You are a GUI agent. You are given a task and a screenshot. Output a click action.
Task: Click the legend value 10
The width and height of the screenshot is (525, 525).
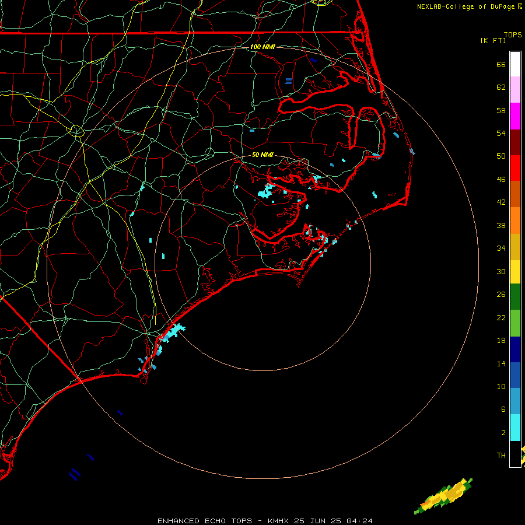tap(501, 387)
